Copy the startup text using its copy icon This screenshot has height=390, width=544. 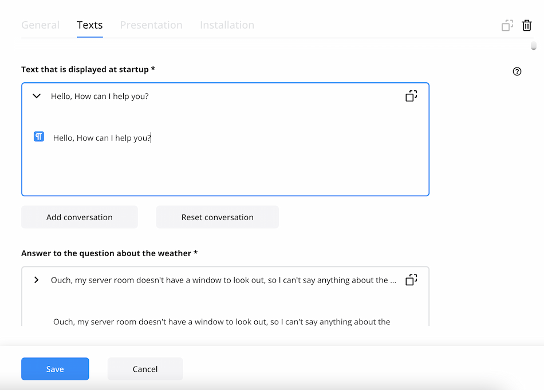(411, 95)
